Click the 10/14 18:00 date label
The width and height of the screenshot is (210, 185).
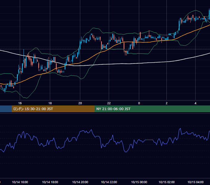coord(50,182)
